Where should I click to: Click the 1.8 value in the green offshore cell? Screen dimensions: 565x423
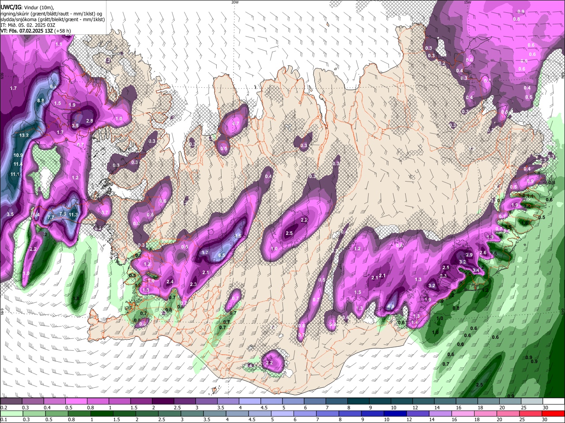pyautogui.click(x=76, y=298)
